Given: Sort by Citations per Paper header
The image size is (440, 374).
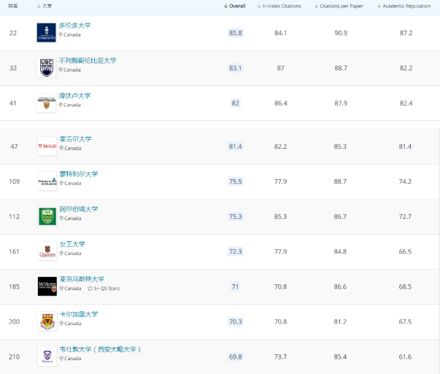Looking at the screenshot, I should pos(339,6).
